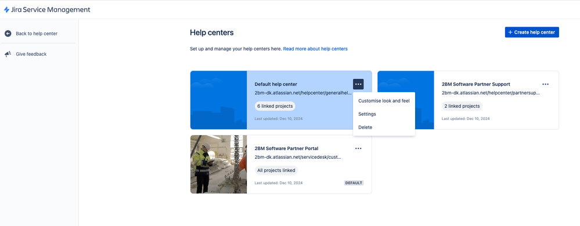Viewport: 580px width, 226px height.
Task: Click Last updated date on Partner Support card
Action: 466,119
